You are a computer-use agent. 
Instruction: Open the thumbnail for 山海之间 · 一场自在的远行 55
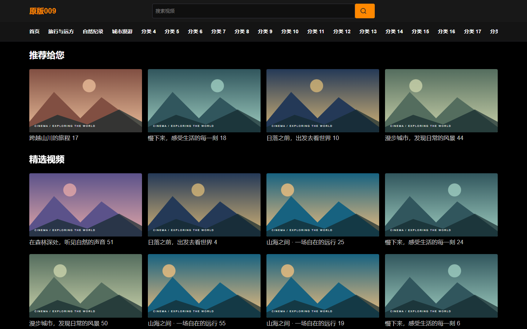pyautogui.click(x=204, y=285)
